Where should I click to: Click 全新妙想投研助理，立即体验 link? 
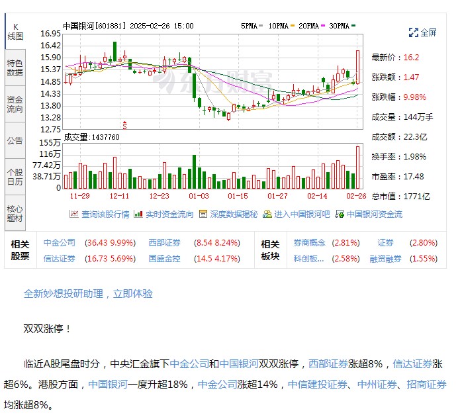point(88,293)
